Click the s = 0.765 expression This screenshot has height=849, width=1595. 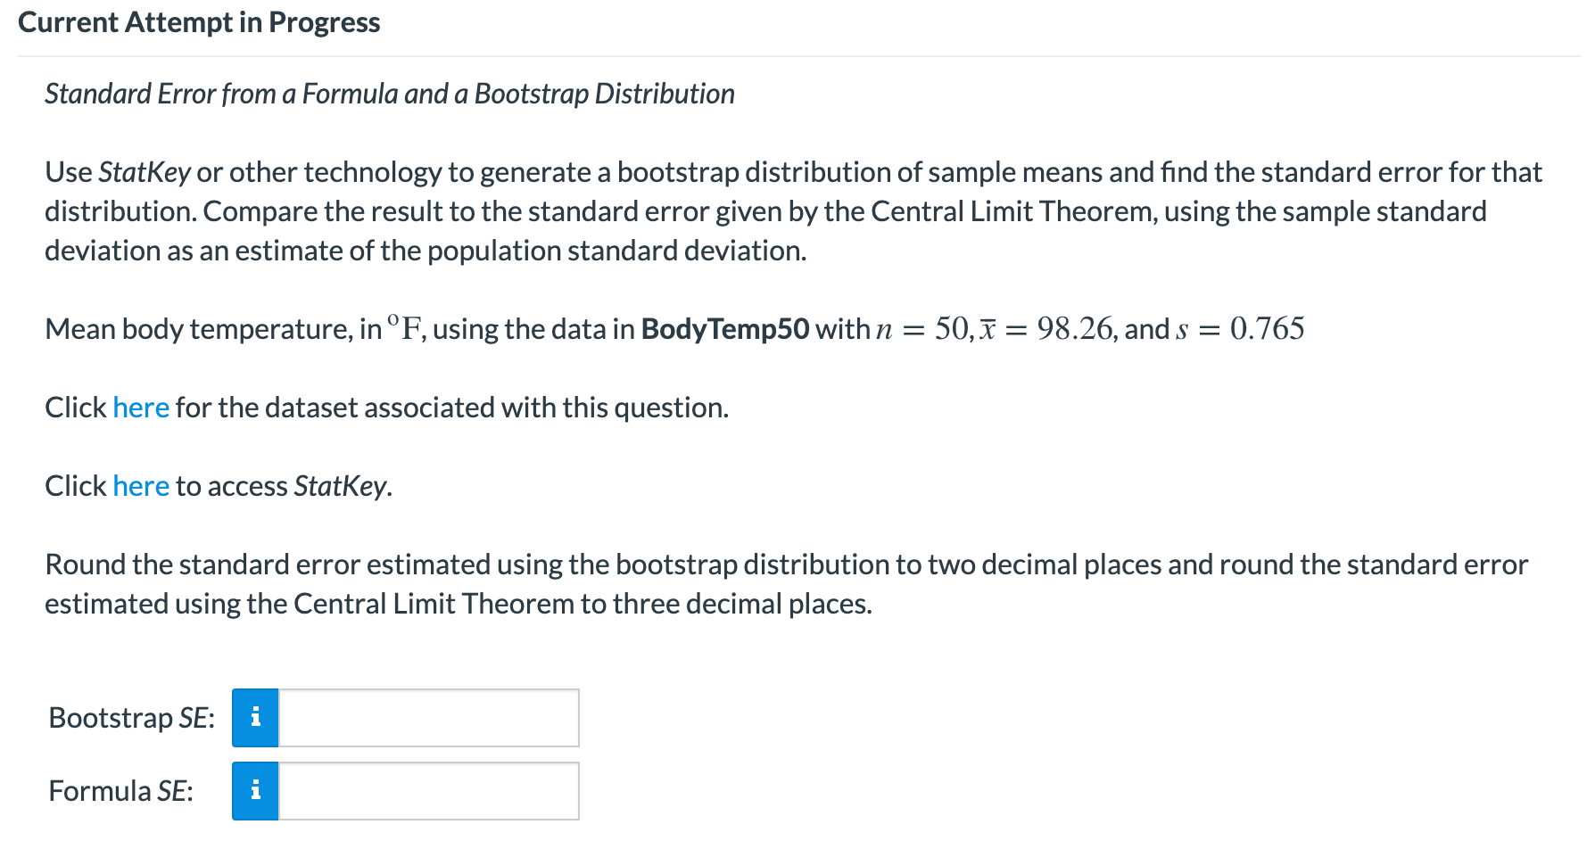click(1240, 329)
